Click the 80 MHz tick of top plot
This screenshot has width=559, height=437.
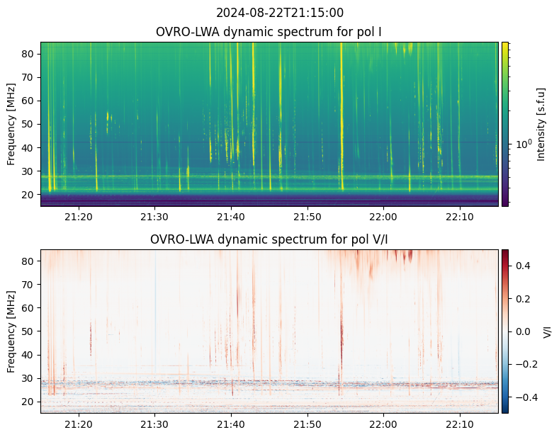coord(28,54)
